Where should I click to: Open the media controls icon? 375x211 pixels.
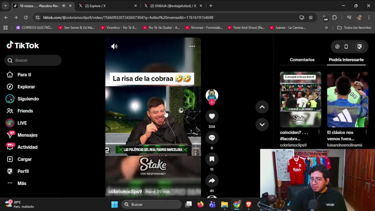(349, 18)
